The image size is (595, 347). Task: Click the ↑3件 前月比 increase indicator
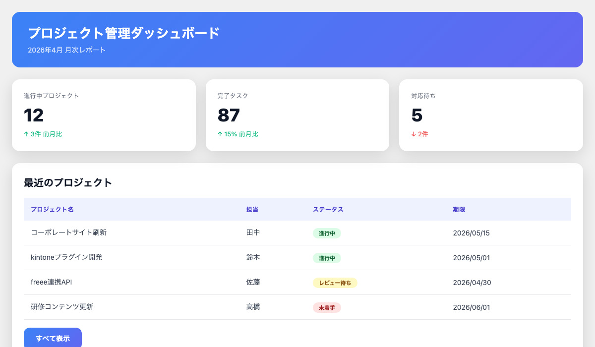pos(42,134)
